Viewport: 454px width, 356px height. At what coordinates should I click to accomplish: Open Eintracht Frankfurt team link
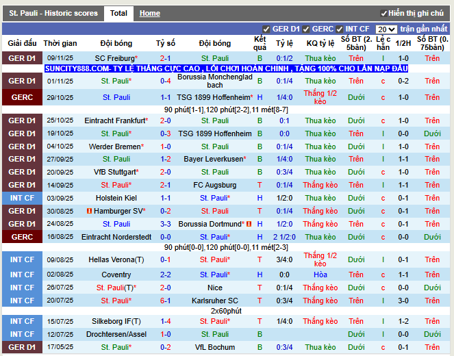click(x=114, y=120)
